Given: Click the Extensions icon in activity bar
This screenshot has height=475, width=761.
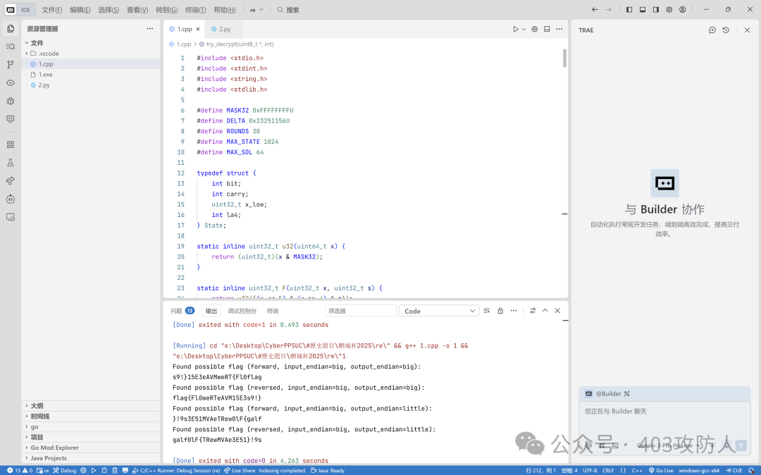Looking at the screenshot, I should [x=10, y=144].
